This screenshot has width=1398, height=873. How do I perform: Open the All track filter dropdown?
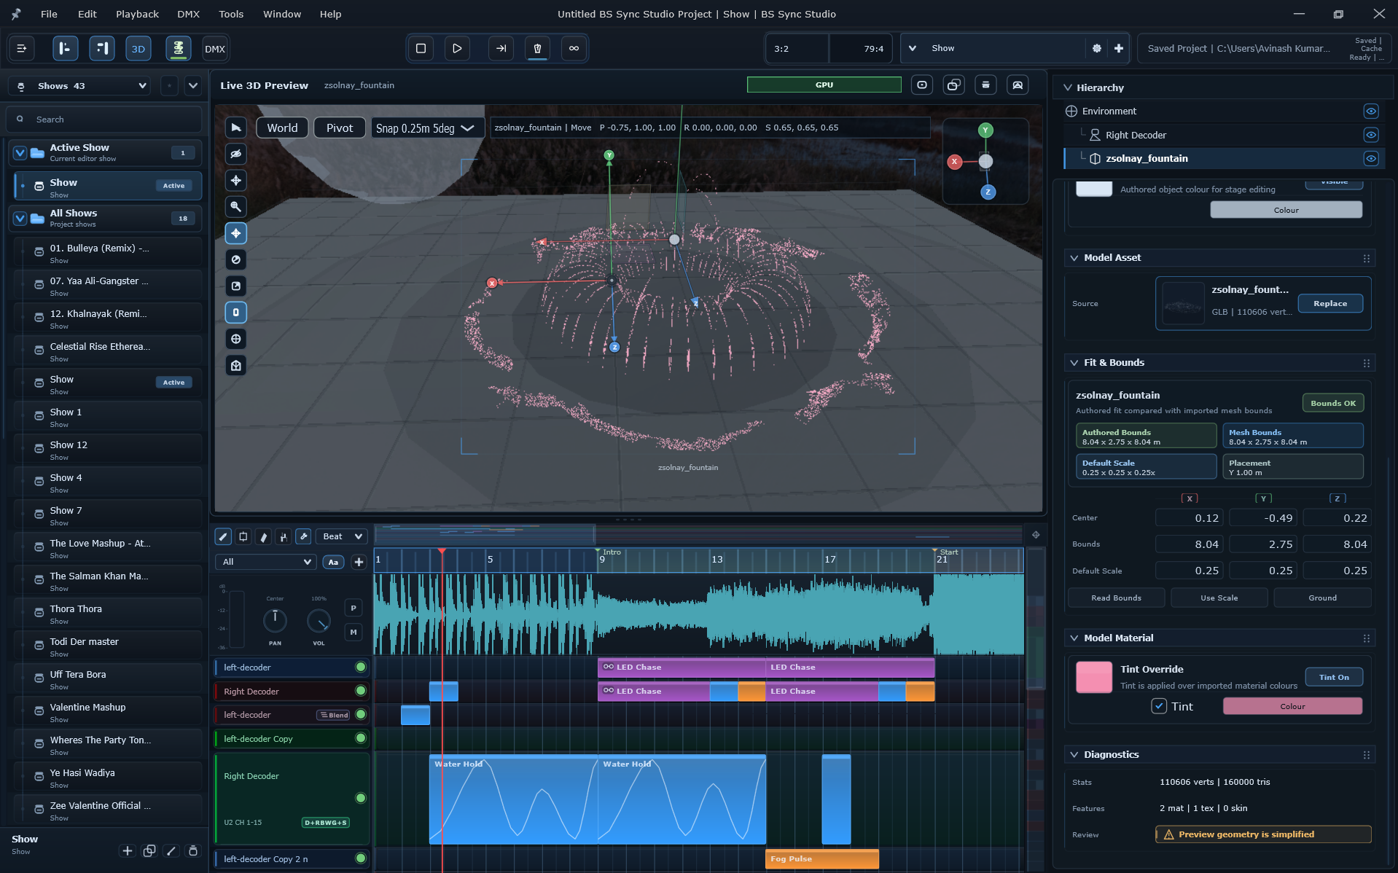[x=265, y=562]
